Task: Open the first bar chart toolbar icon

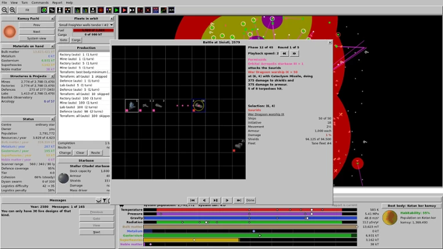Action: [x=77, y=10]
